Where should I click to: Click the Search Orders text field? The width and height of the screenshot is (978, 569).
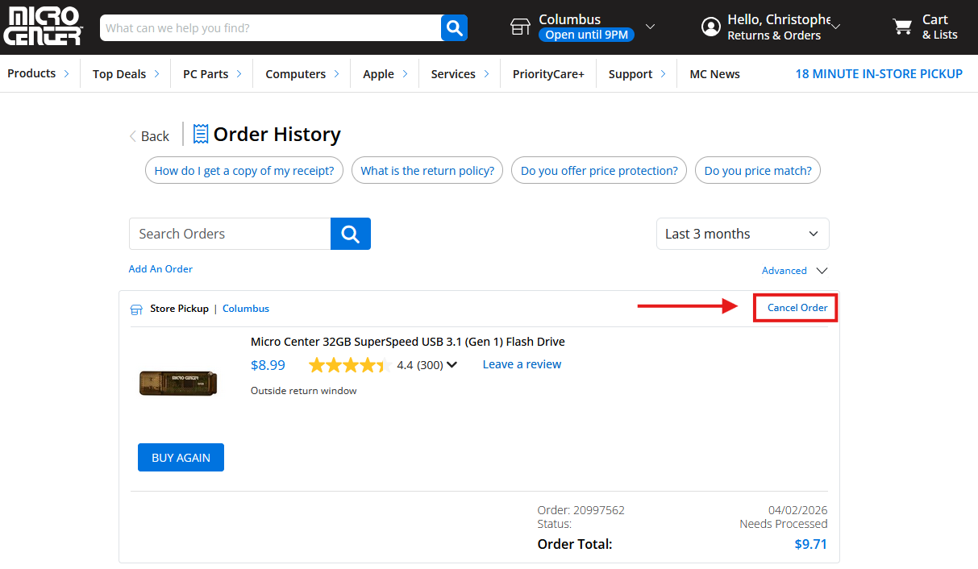230,234
